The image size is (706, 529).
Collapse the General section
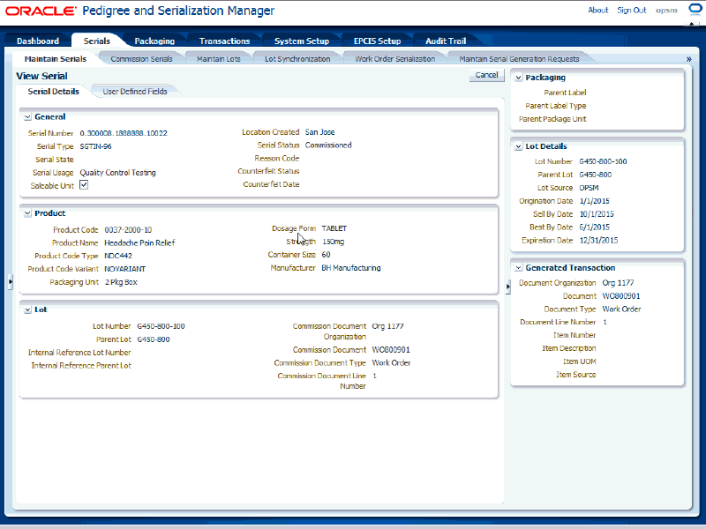coord(27,117)
